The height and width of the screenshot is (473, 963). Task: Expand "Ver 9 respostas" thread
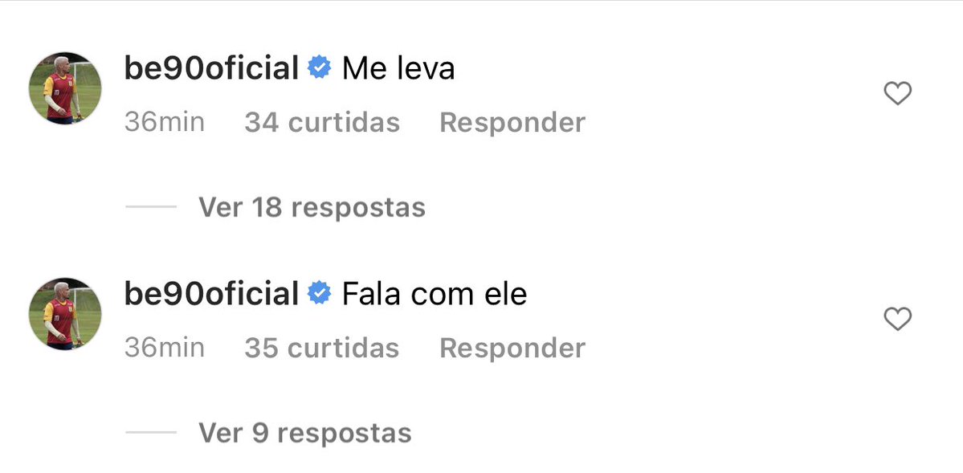[x=304, y=433]
